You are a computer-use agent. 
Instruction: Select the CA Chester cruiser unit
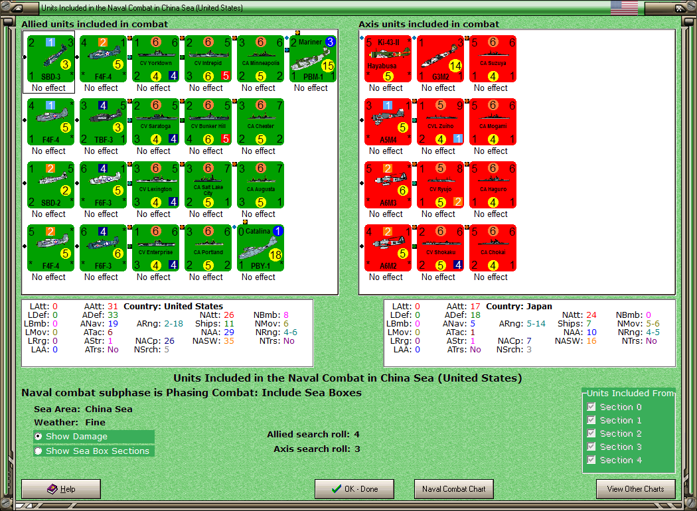260,121
